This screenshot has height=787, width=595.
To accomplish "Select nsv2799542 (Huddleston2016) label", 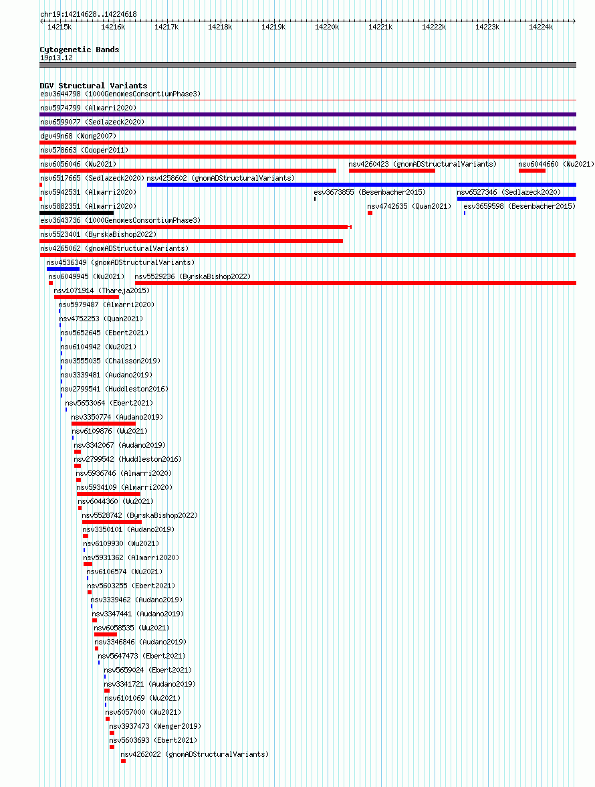I will click(x=128, y=459).
